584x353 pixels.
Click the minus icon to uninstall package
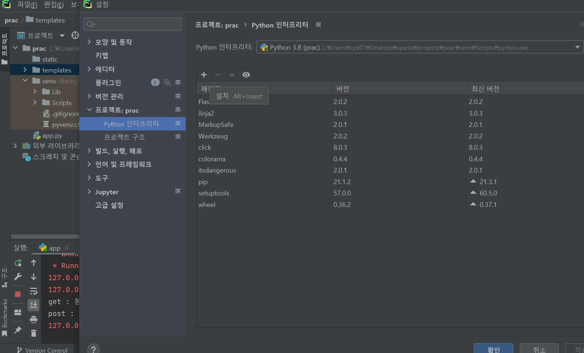click(x=218, y=75)
